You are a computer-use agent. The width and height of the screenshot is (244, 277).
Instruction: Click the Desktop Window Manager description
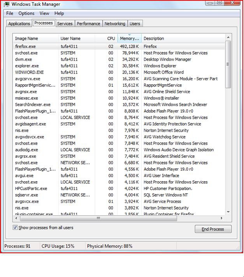167,59
